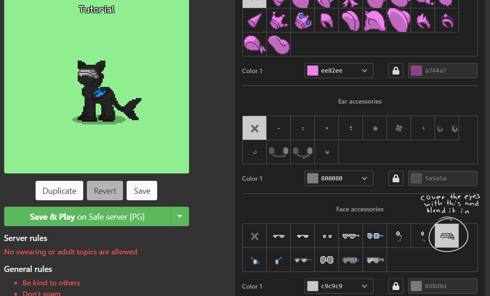Click the Duplicate button

pyautogui.click(x=59, y=191)
